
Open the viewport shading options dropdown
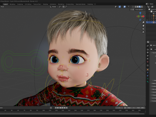click(144, 7)
